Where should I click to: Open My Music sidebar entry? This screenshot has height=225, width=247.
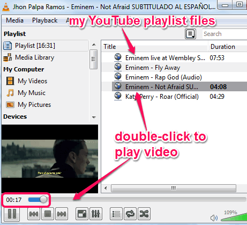(x=32, y=93)
